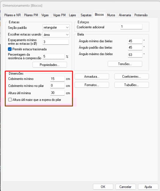Expand Escolher estacas usando dropdown

(56, 34)
